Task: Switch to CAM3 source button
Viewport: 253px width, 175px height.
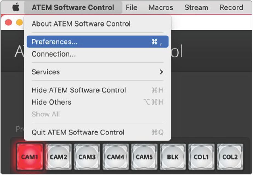Action: point(87,157)
